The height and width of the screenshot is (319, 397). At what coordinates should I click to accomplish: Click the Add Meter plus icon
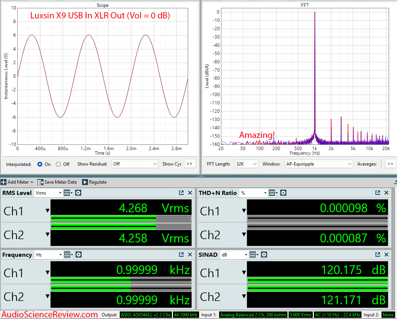pos(4,182)
